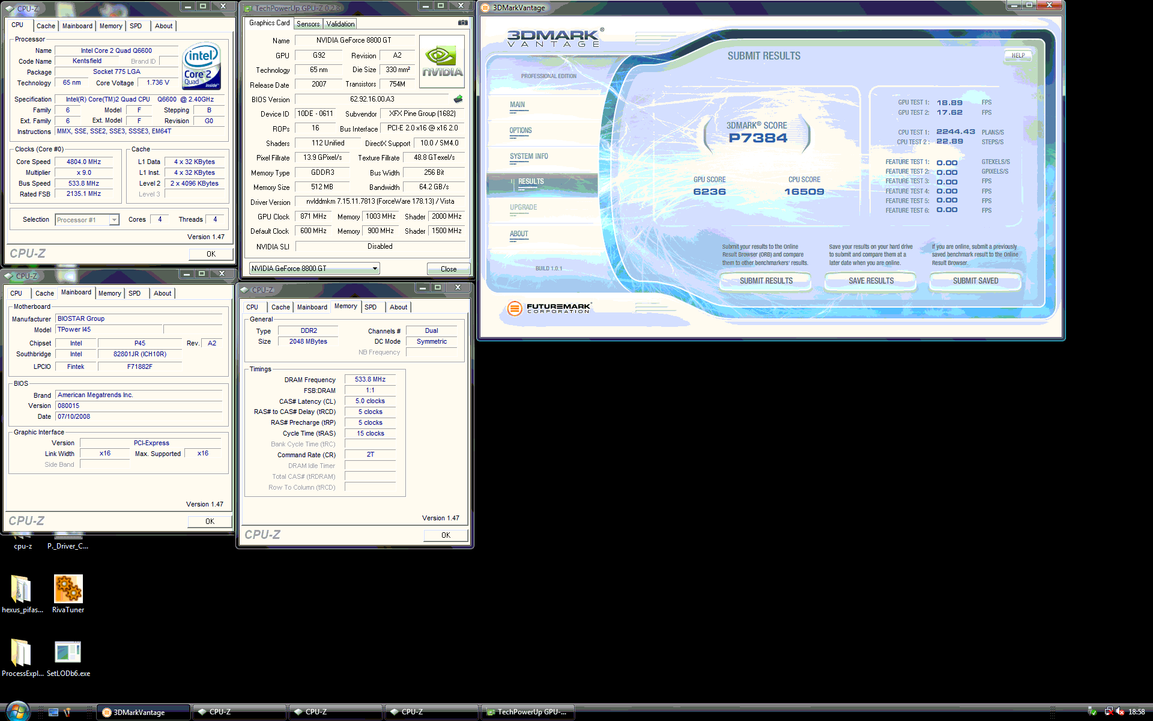Click the GPU-Z screenshot camera icon
The height and width of the screenshot is (721, 1153).
point(462,23)
